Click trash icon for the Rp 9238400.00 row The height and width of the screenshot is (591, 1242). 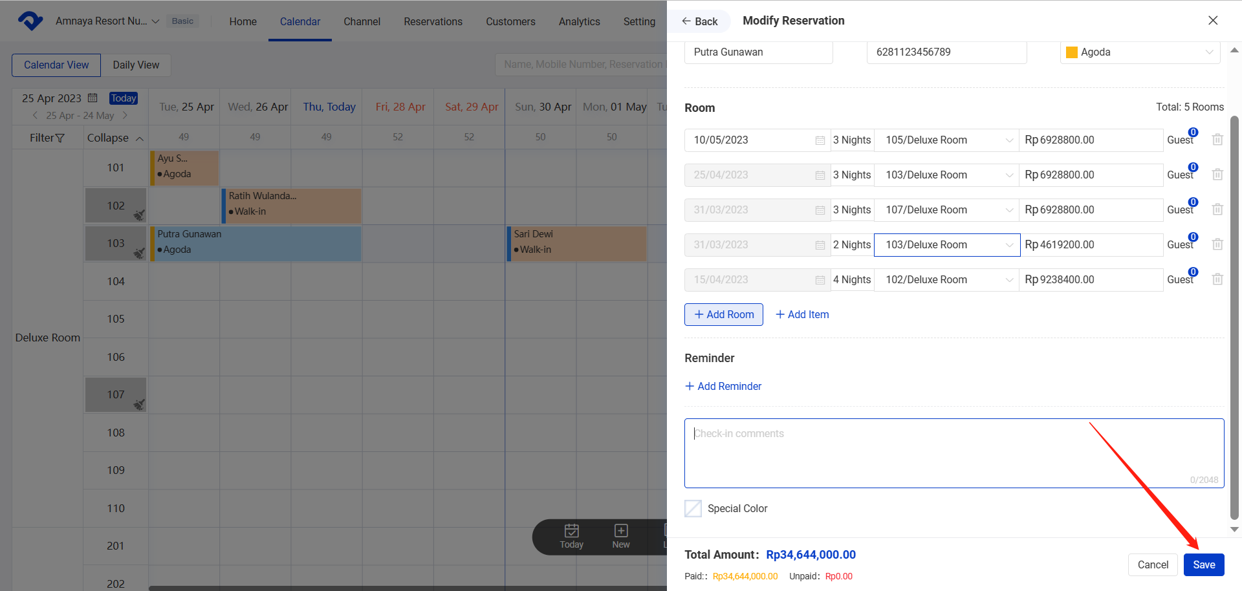pos(1217,279)
